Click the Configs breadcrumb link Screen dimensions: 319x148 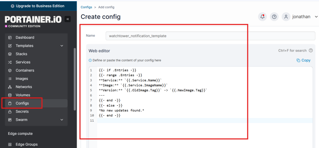pos(86,7)
